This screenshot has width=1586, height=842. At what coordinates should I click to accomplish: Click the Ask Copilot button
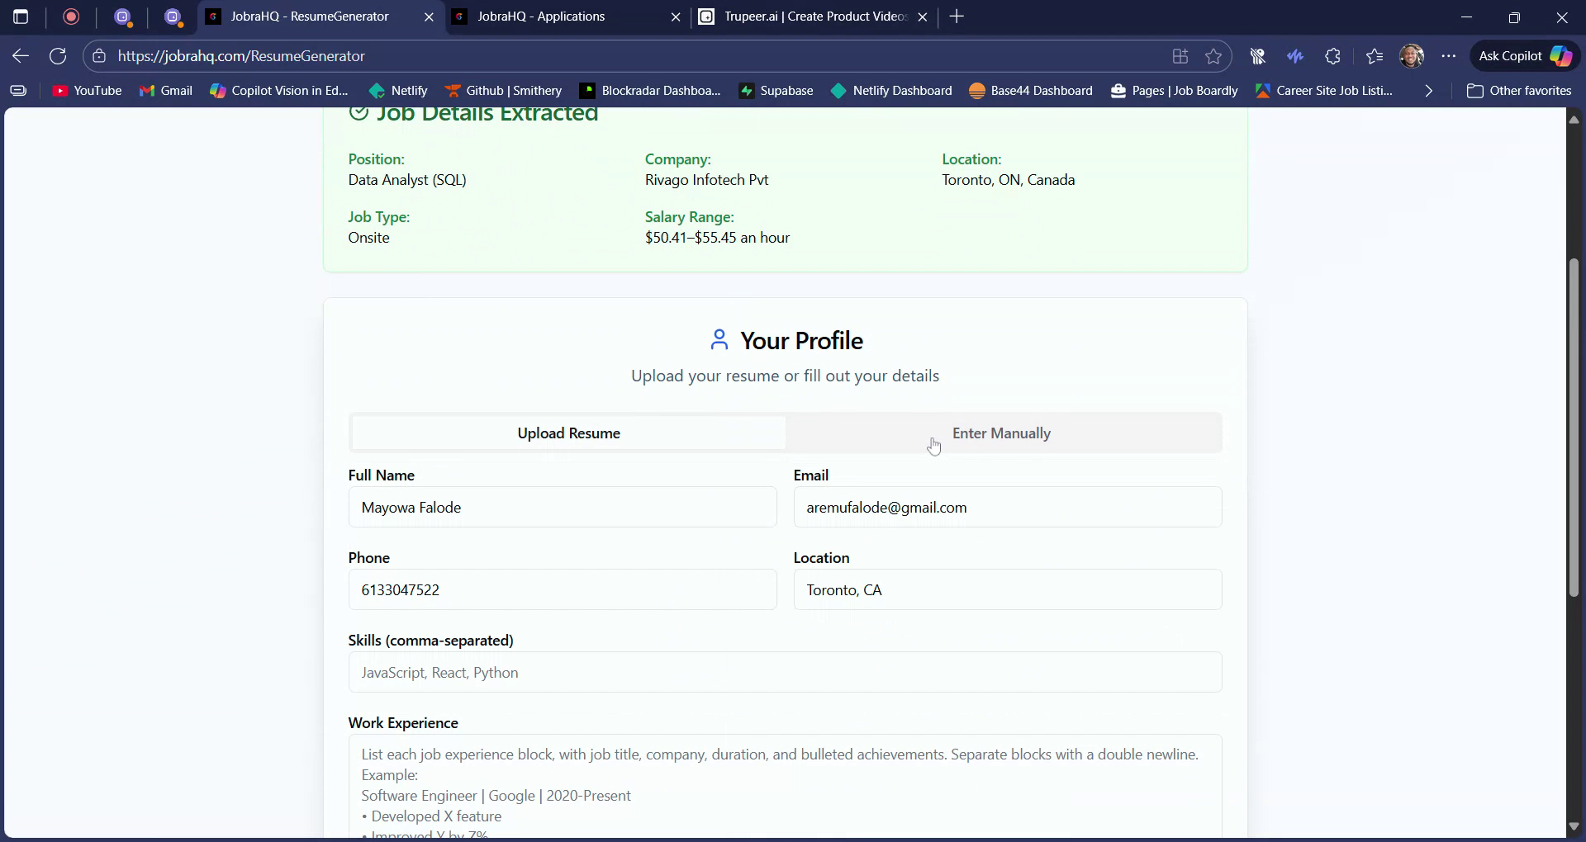tap(1523, 56)
